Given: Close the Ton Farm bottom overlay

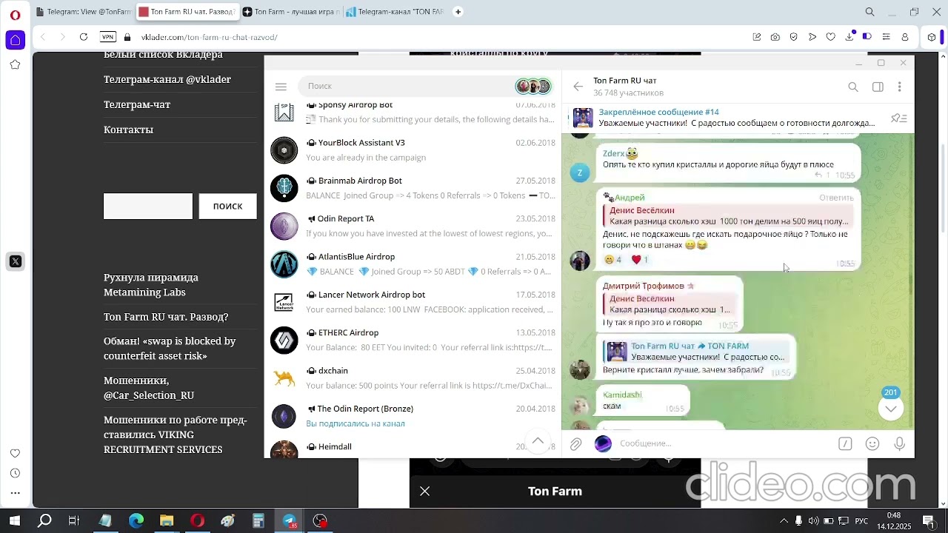Looking at the screenshot, I should (424, 491).
